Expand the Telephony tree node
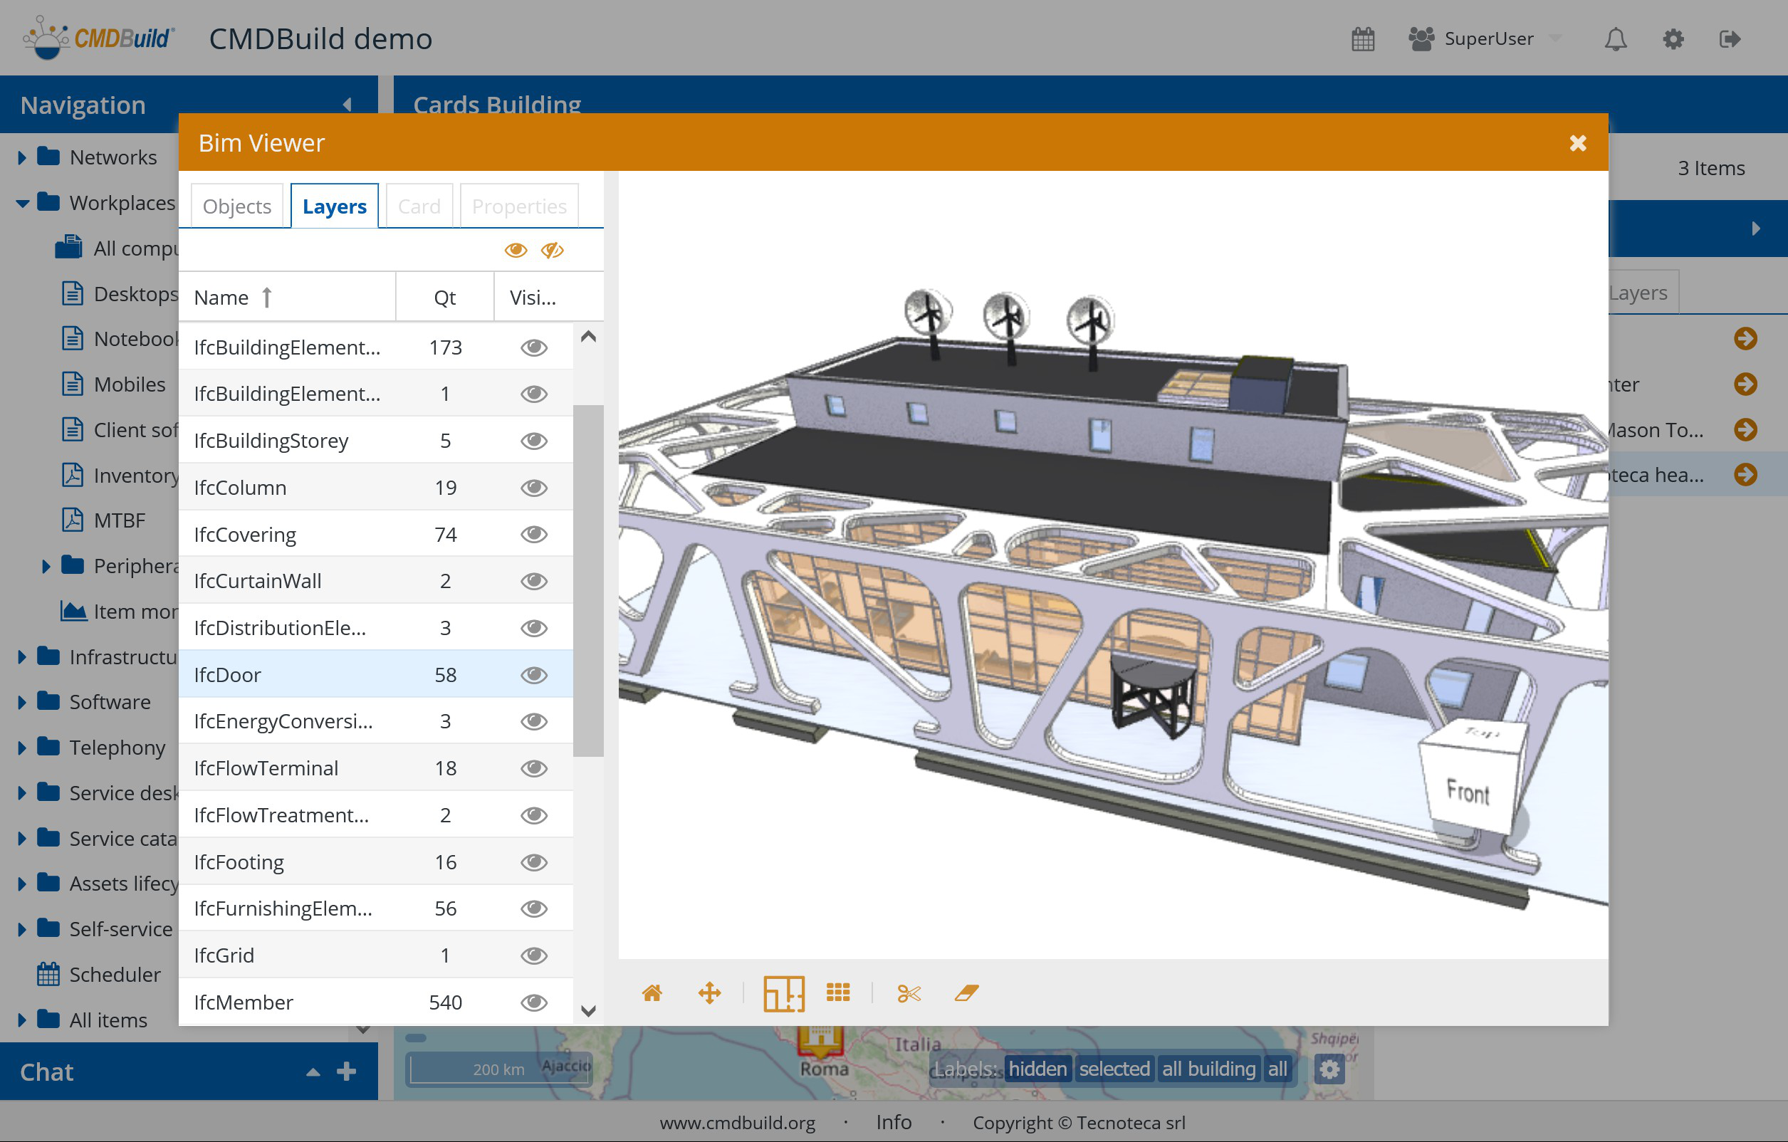This screenshot has width=1788, height=1142. 22,748
